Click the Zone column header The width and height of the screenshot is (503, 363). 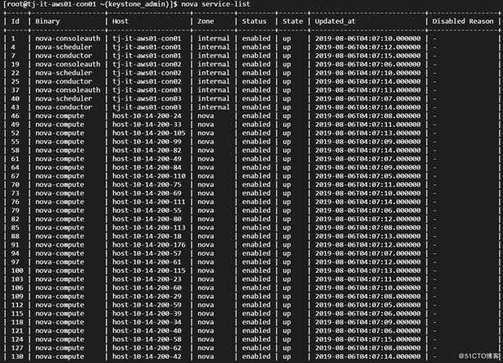206,21
